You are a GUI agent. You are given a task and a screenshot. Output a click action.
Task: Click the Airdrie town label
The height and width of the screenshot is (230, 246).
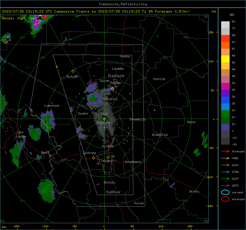[108, 146]
